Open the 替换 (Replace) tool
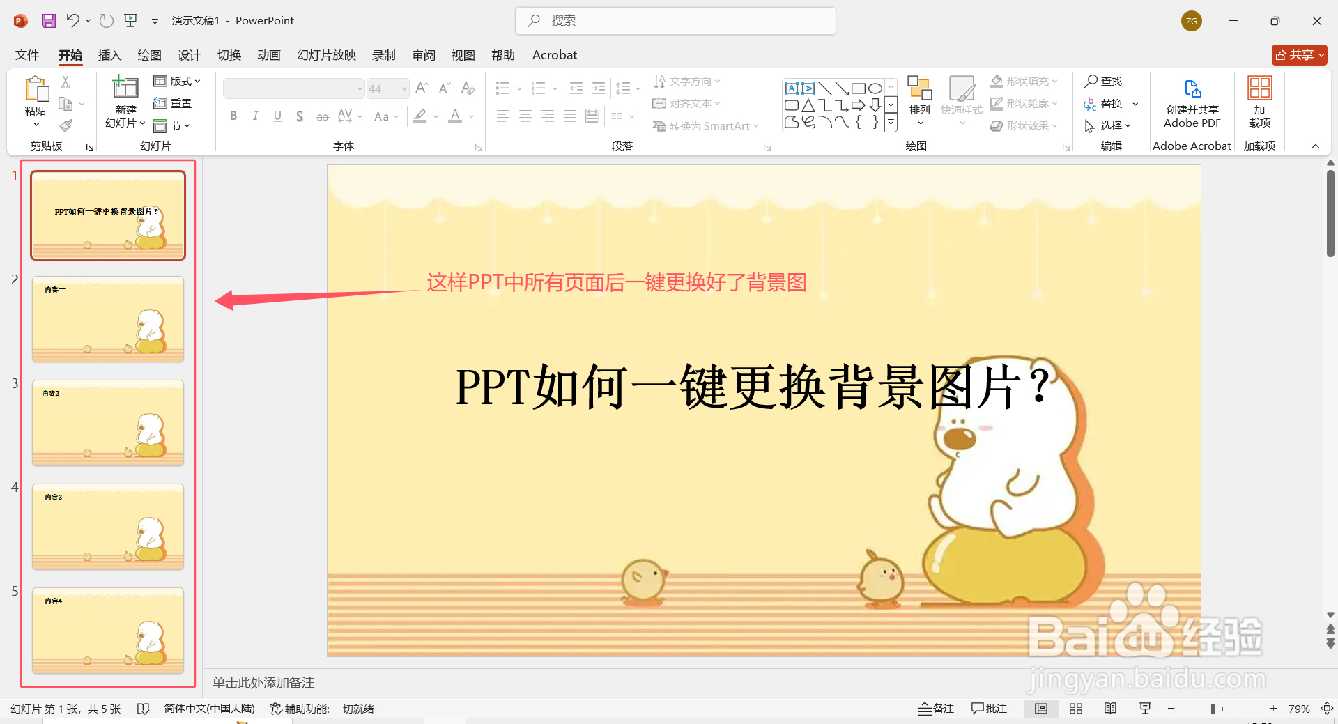 pos(1112,102)
